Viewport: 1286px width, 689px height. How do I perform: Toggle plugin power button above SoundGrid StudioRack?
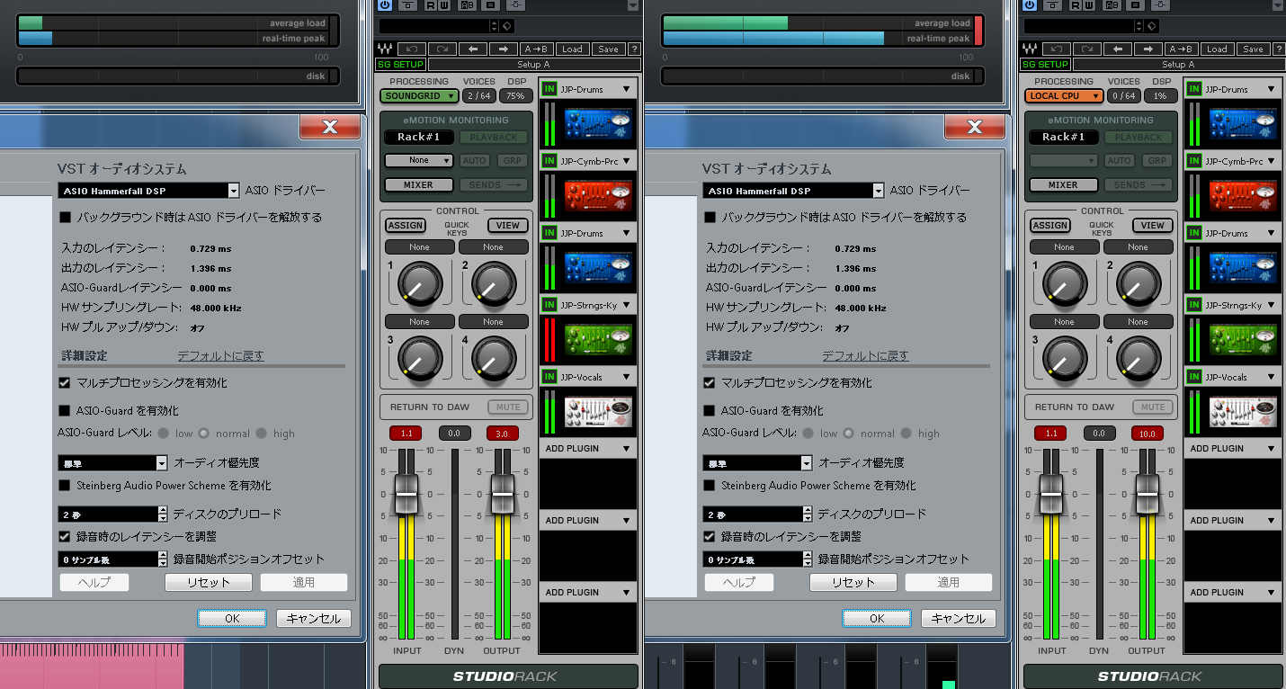[386, 4]
